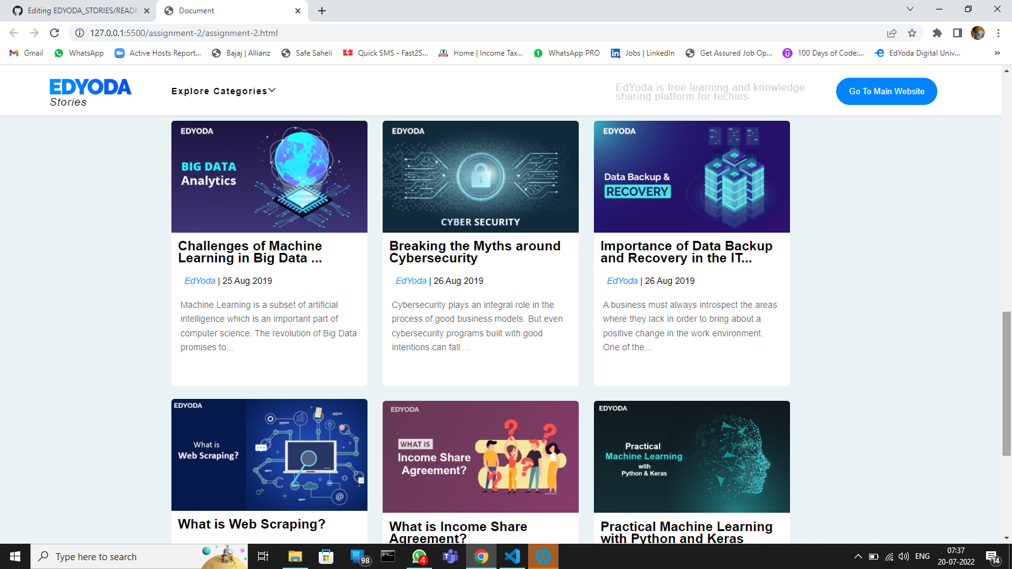The height and width of the screenshot is (569, 1012).
Task: Click the browser extensions puzzle icon
Action: pyautogui.click(x=937, y=32)
